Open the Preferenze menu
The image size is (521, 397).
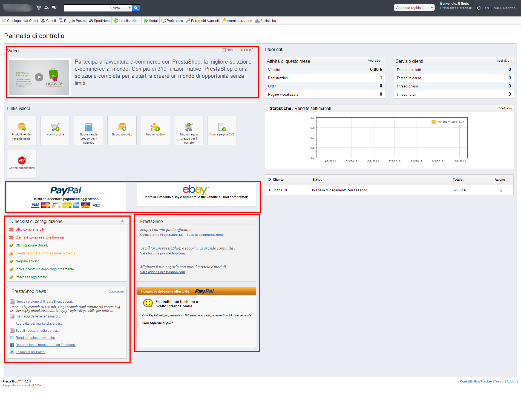(172, 21)
